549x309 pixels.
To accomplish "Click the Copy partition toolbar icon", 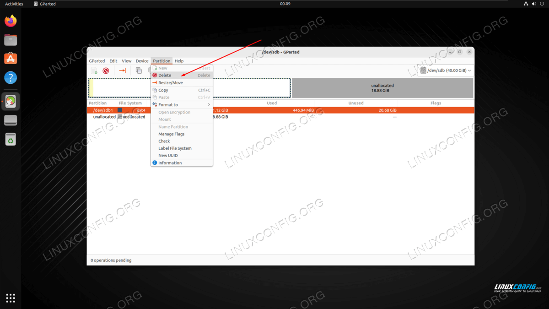I will pyautogui.click(x=139, y=70).
